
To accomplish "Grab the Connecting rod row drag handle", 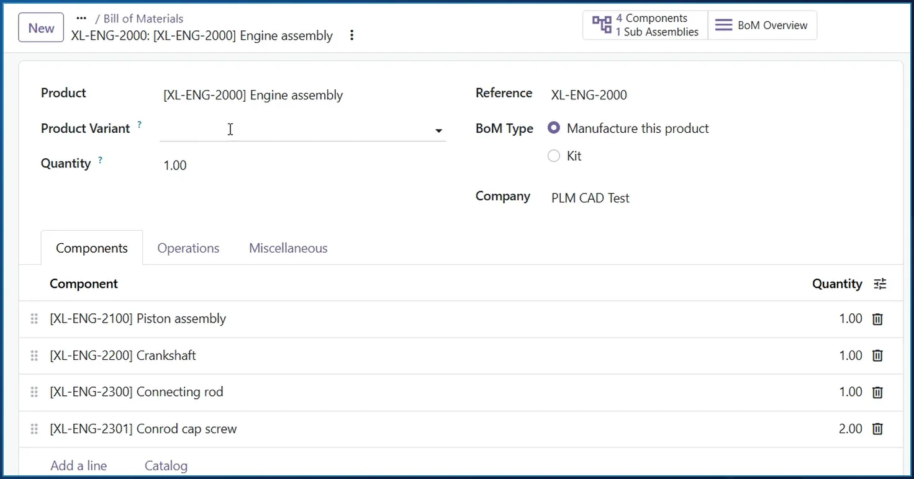I will 34,392.
